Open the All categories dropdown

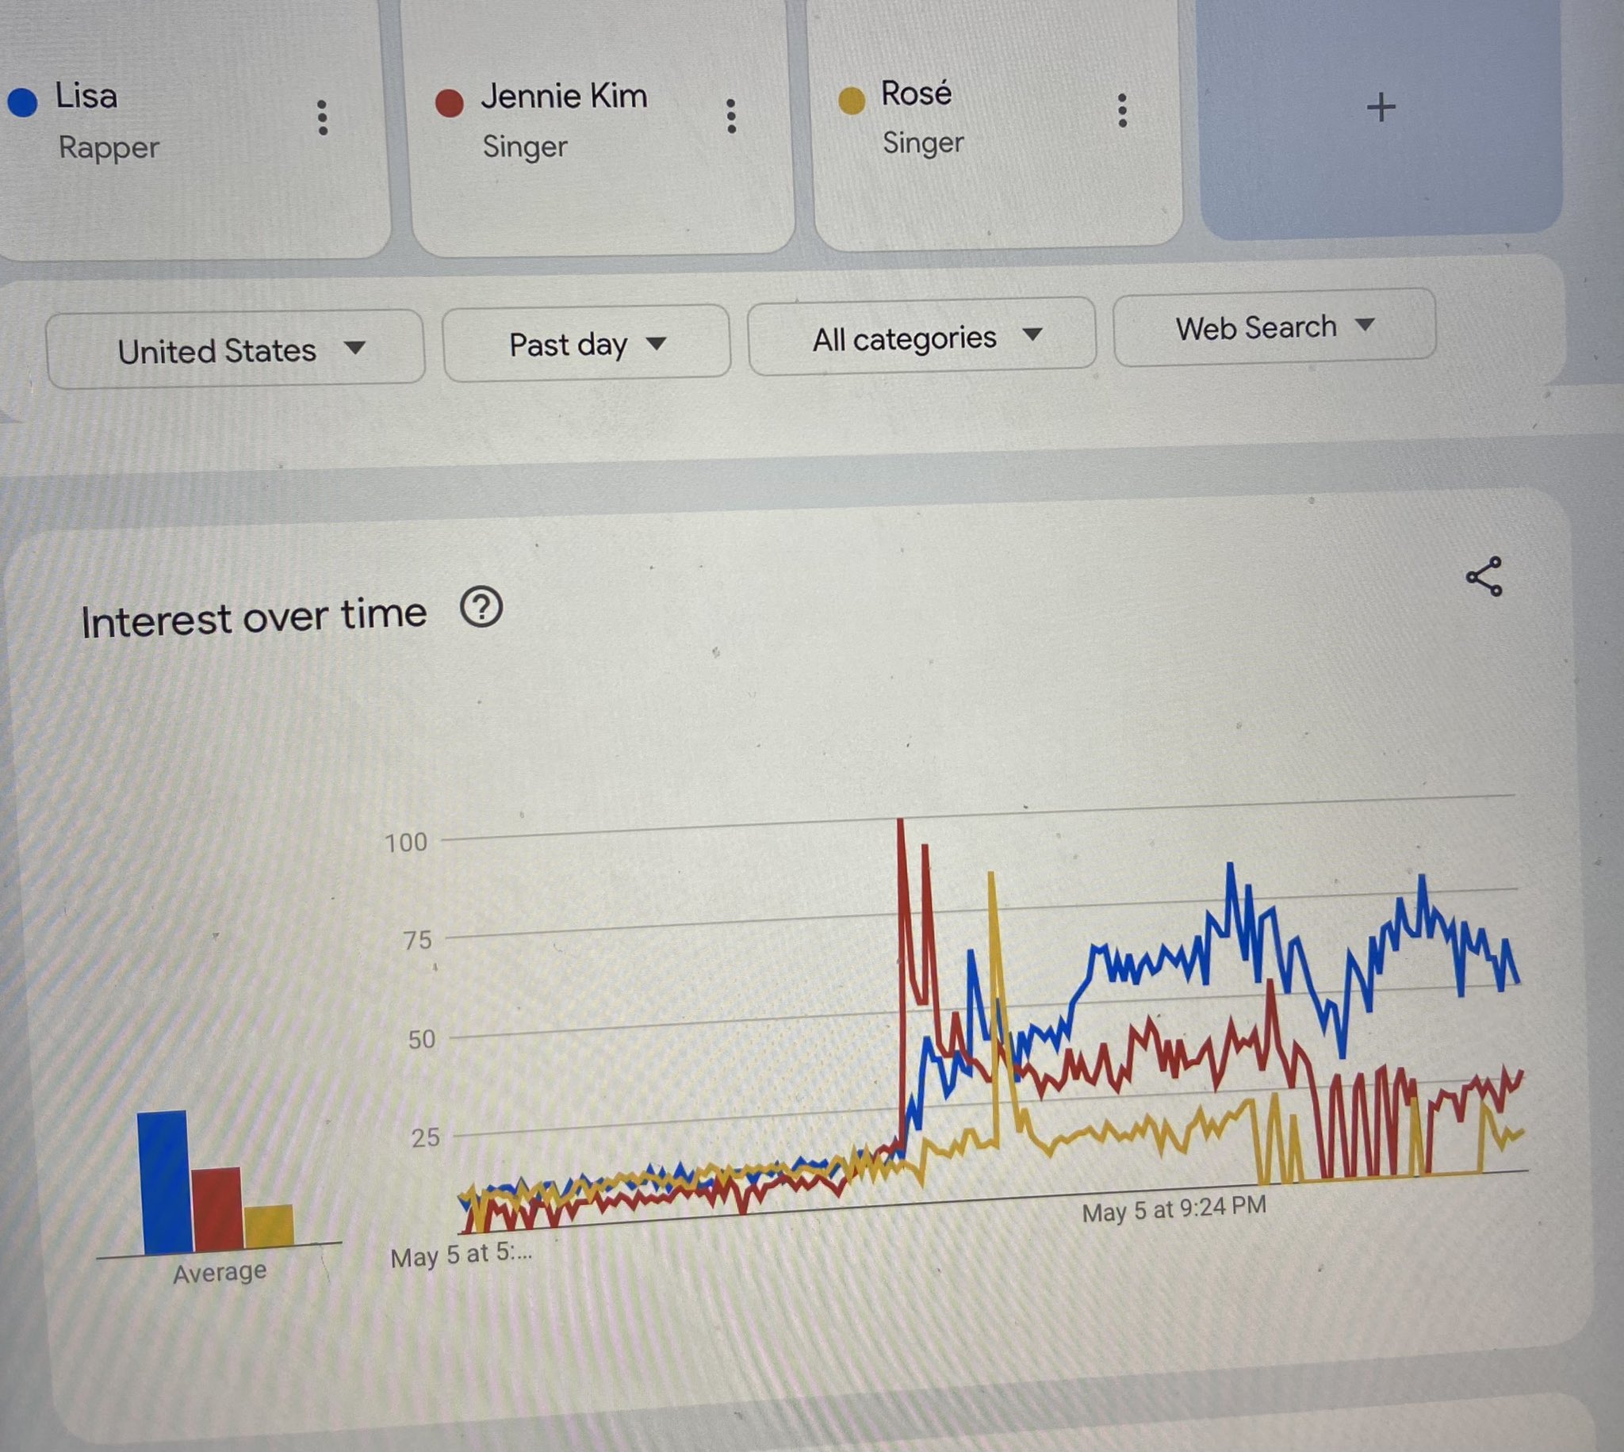click(921, 337)
